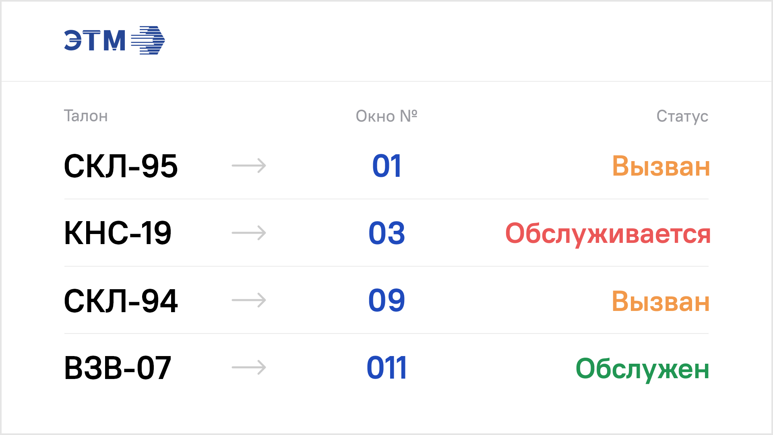Image resolution: width=773 pixels, height=435 pixels.
Task: Click the arrow next to СКЛ-94
Action: pos(249,300)
